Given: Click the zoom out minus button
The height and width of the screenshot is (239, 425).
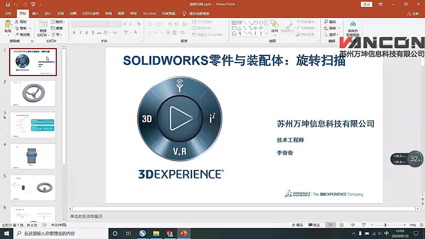Looking at the screenshot, I should (372, 225).
